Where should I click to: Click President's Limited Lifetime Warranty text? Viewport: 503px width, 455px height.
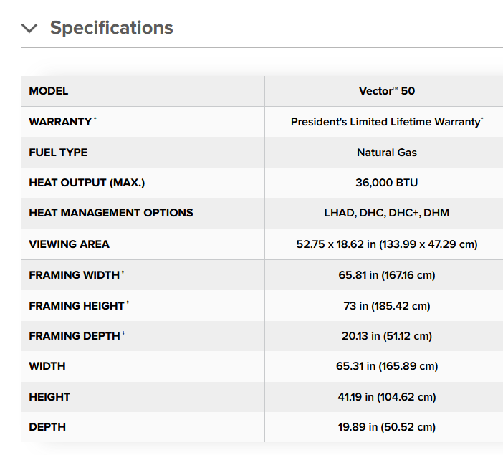pyautogui.click(x=387, y=122)
